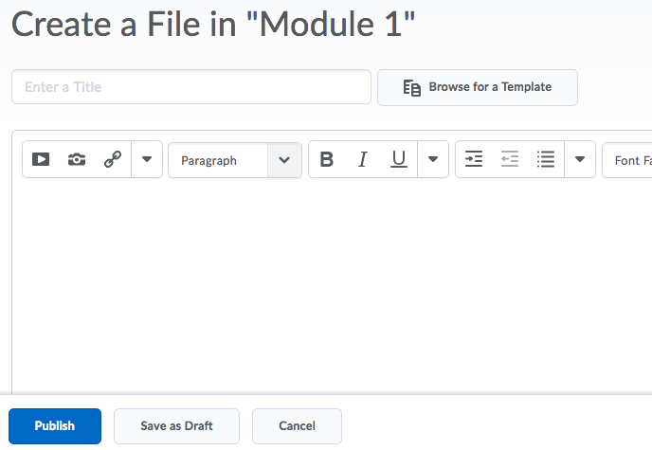Viewport: 652px width, 450px height.
Task: Toggle Italic formatting
Action: point(362,160)
